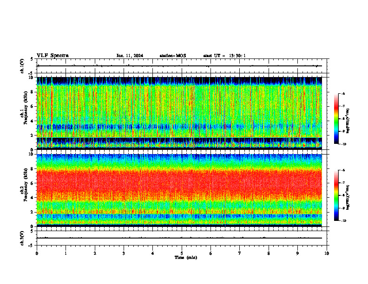Click the "ch.3(V)" waveform axis label
Image resolution: width=368 pixels, height=284 pixels.
coord(22,238)
